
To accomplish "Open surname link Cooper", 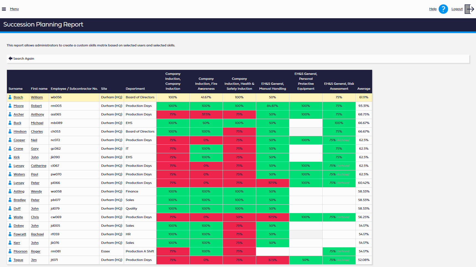I will pos(19,140).
